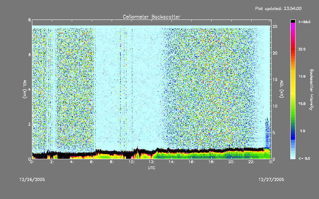
Task: Click the 'Plot updated: 23:54:00' timestamp
Action: pos(278,8)
